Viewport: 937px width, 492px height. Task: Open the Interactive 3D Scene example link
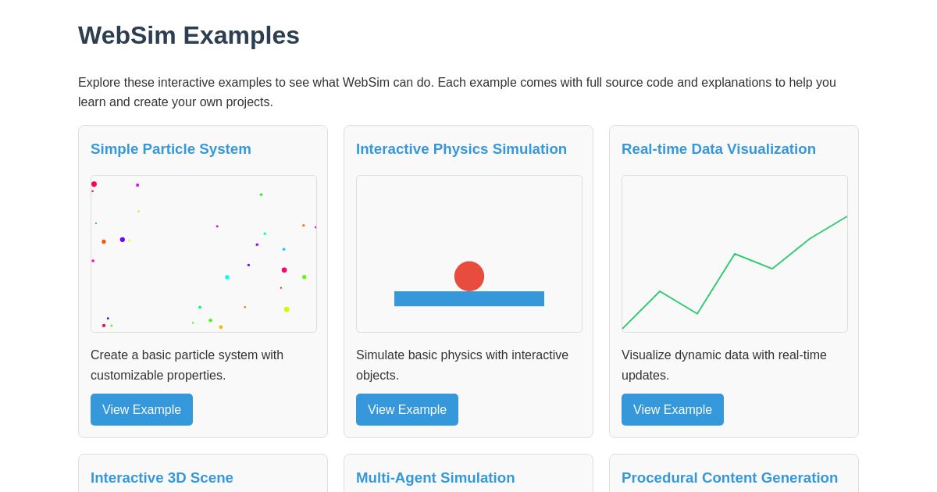pyautogui.click(x=162, y=478)
